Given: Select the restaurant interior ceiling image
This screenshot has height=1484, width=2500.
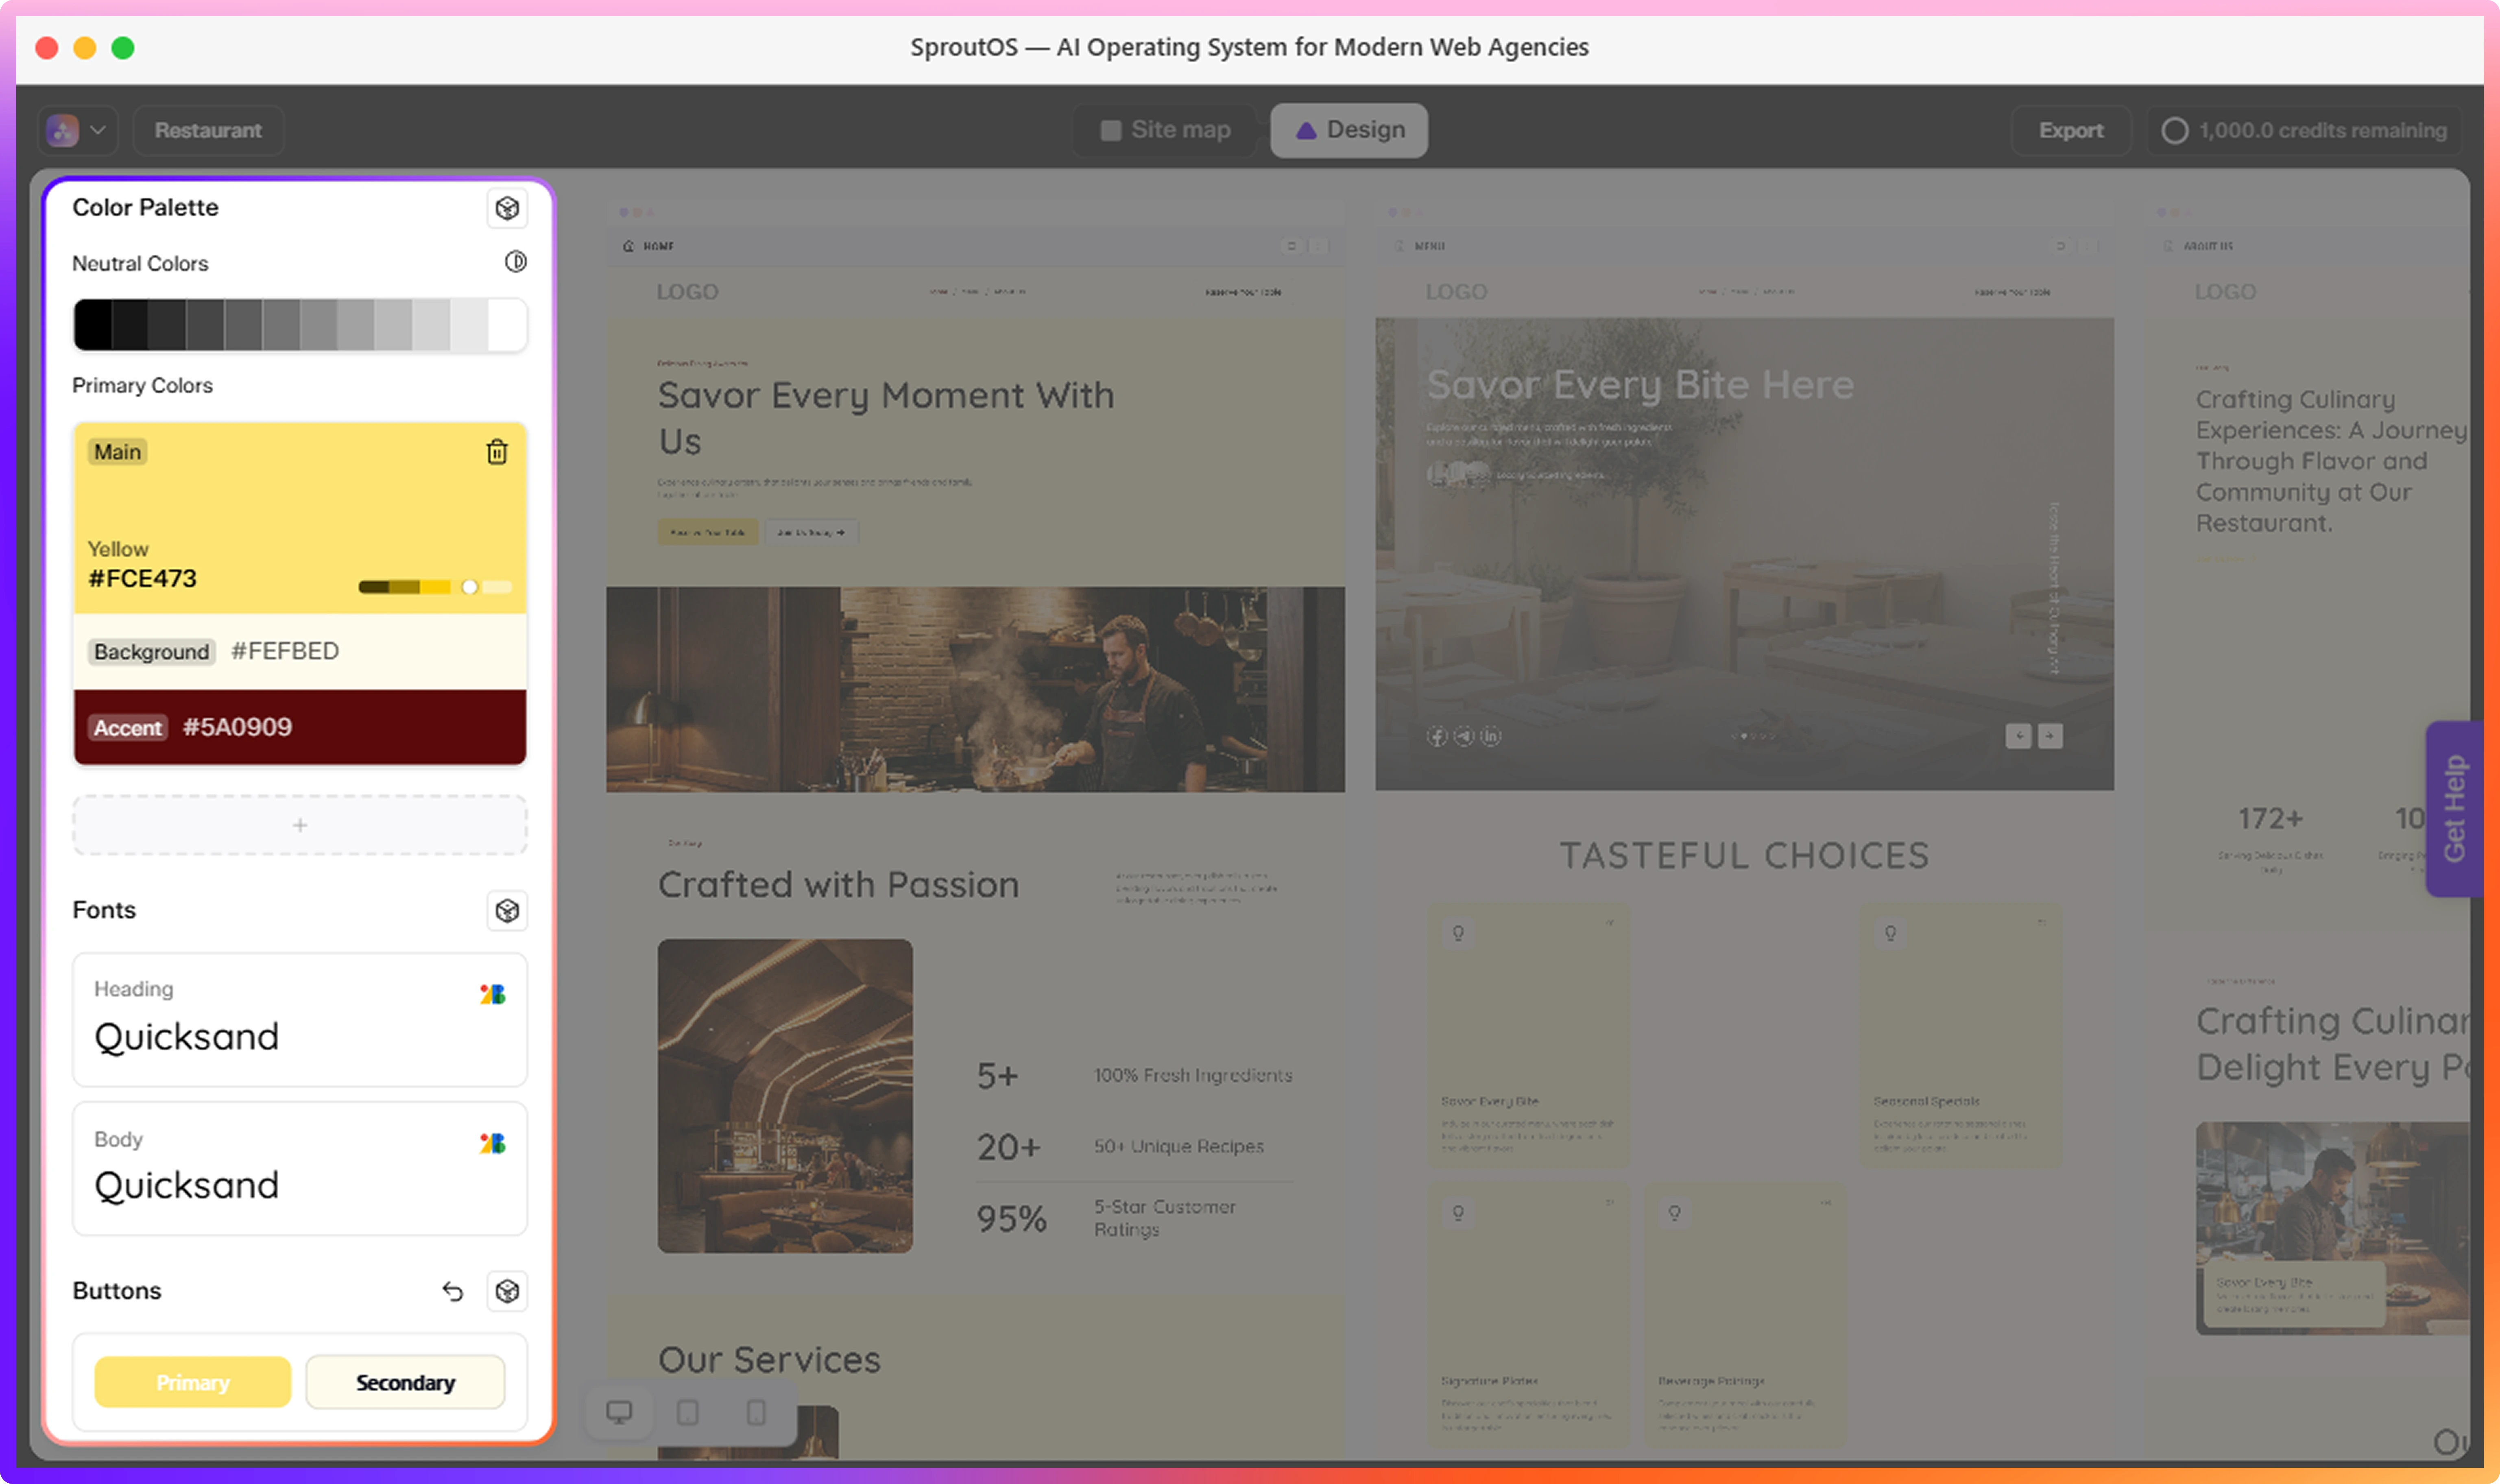Looking at the screenshot, I should pos(785,1096).
